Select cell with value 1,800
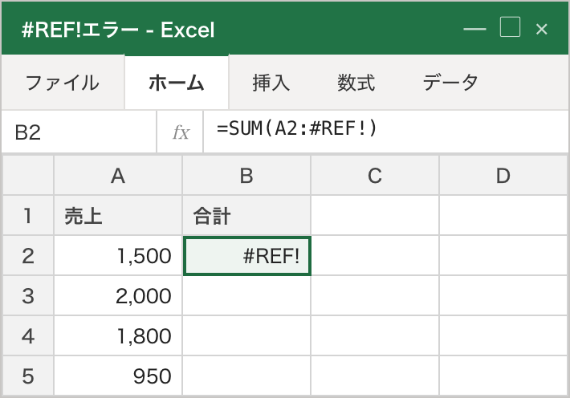 click(x=118, y=336)
